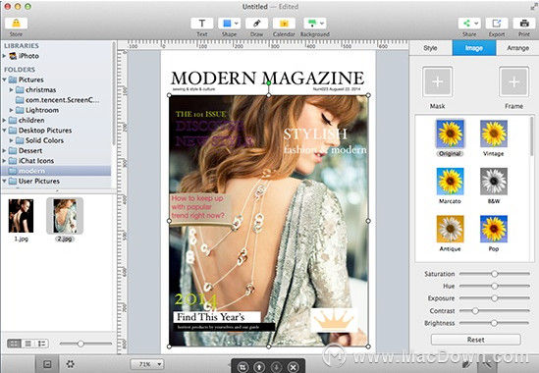Insert a Calendar from the toolbar

click(284, 24)
